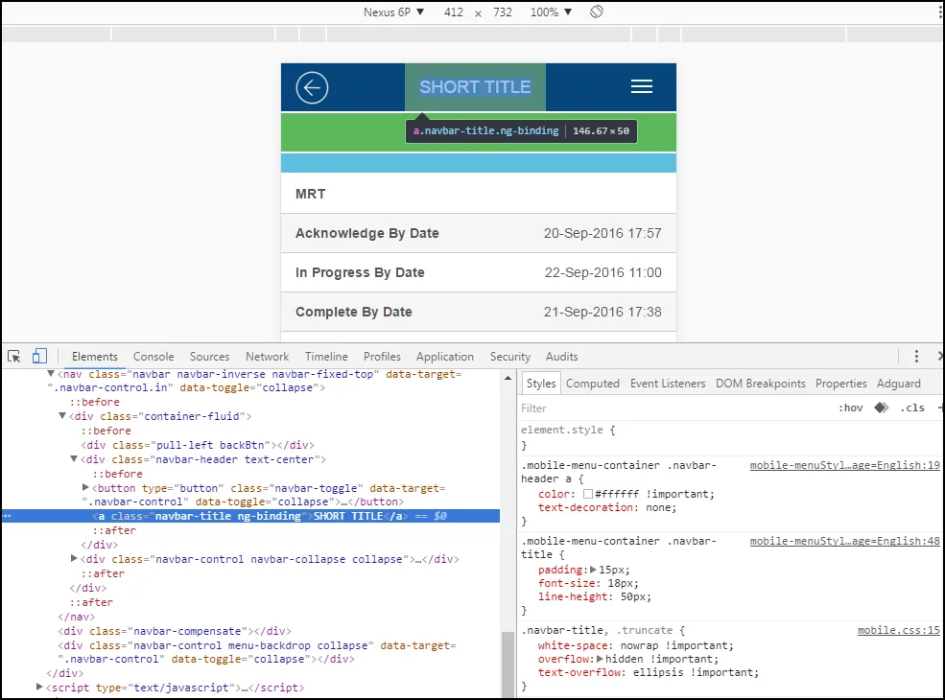Switch to the Sources tab
The width and height of the screenshot is (945, 700).
point(209,357)
